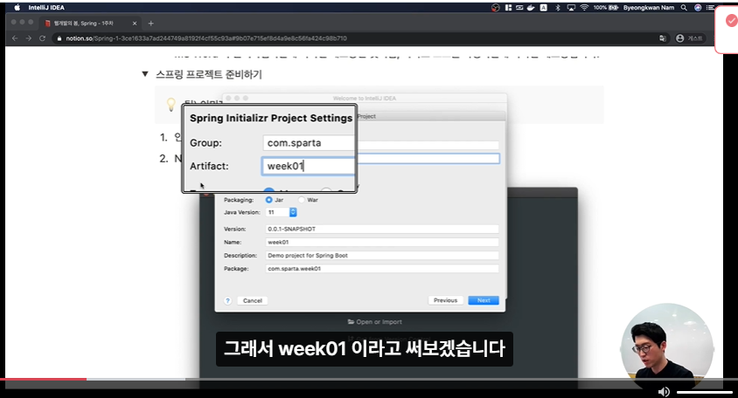Open Notification Center list icon

(x=710, y=8)
